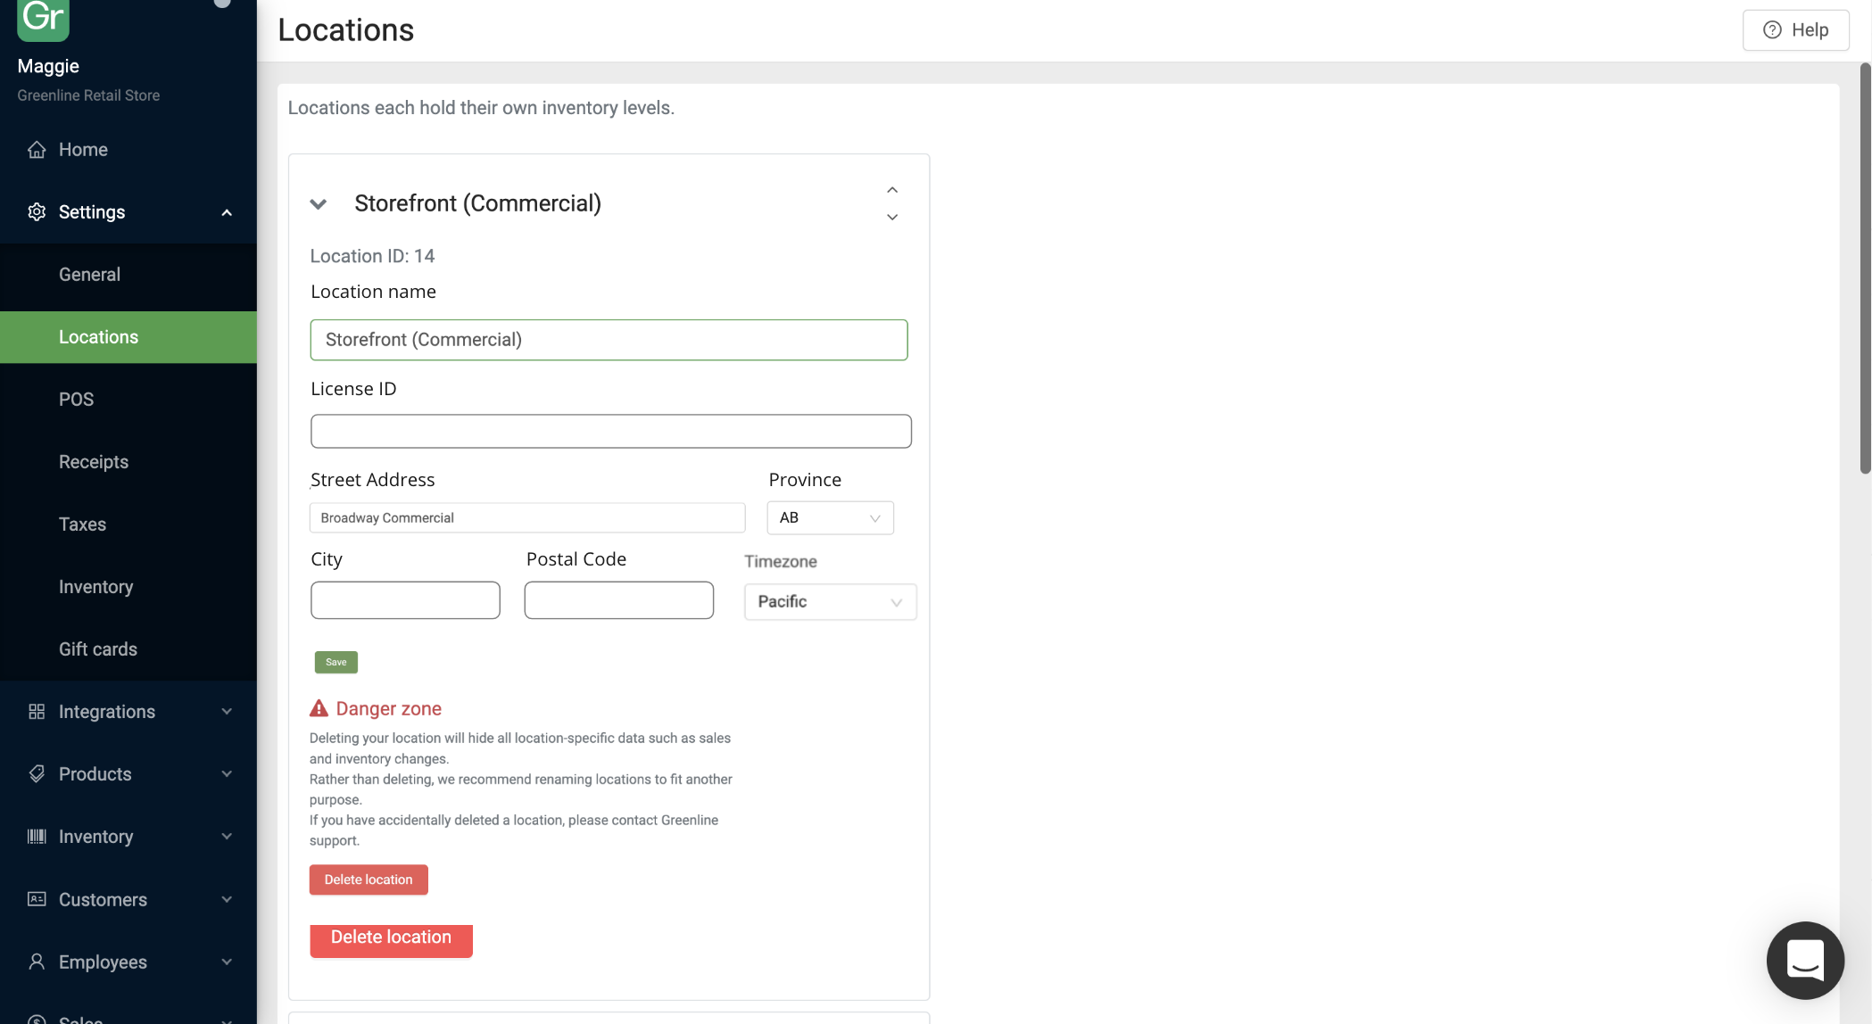The width and height of the screenshot is (1872, 1024).
Task: Move Storefront location up with arrow
Action: pyautogui.click(x=892, y=190)
